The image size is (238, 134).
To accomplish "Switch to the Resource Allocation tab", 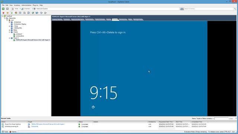I will (78, 20).
